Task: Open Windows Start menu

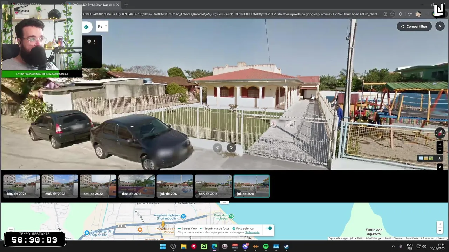Action: (163, 246)
